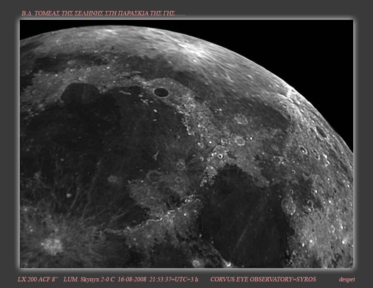
Task: Click the flooded ring crater Archimedes
Action: (x=154, y=176)
